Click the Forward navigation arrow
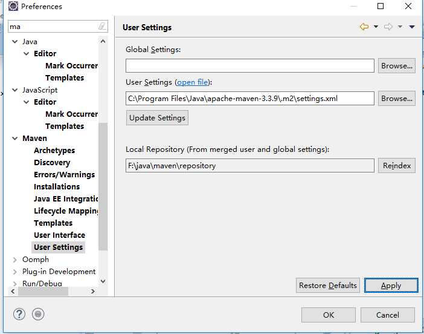Viewport: 424px width, 334px height. [x=388, y=27]
